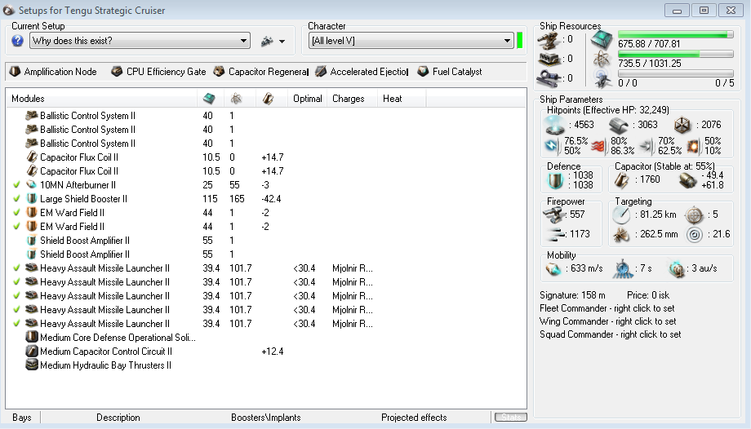
Task: Click the structure hitpoints icon
Action: pos(682,125)
